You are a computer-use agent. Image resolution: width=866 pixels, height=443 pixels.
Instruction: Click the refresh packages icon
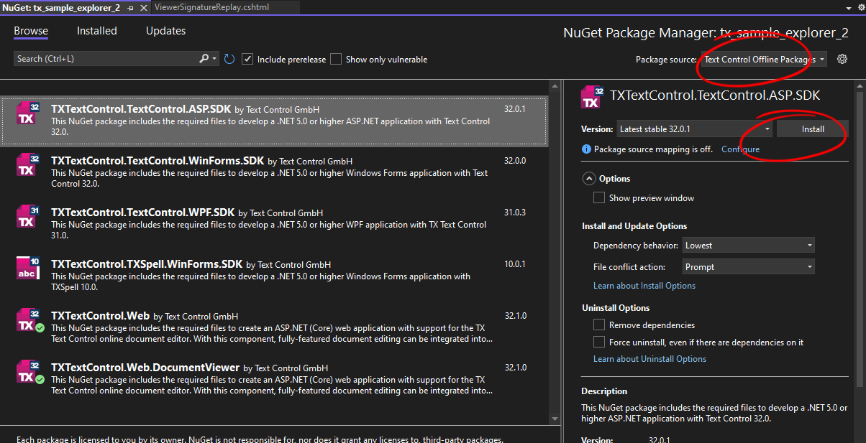pyautogui.click(x=229, y=59)
